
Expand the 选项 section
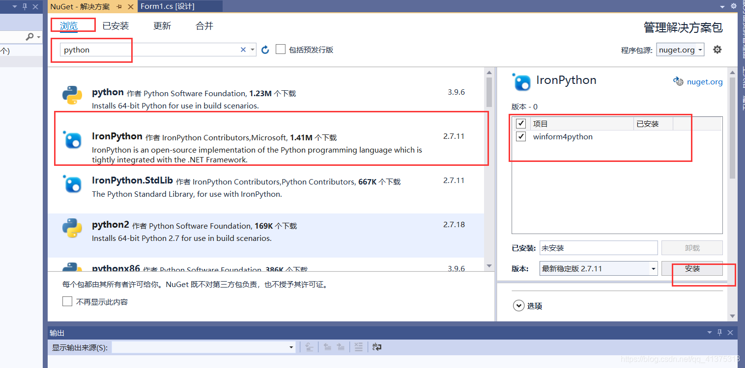(519, 305)
